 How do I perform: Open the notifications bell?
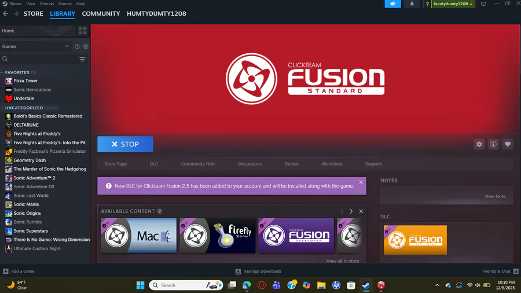coord(412,4)
